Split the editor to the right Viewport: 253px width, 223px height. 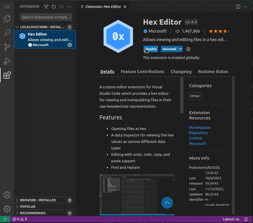click(x=238, y=7)
